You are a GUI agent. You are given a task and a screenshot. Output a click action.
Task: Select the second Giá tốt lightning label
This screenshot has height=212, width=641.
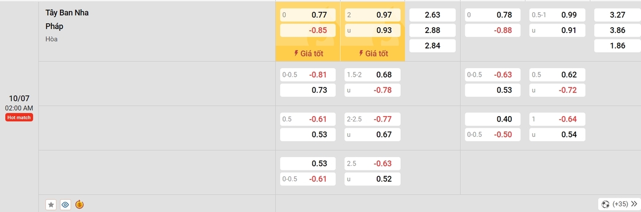pos(373,53)
